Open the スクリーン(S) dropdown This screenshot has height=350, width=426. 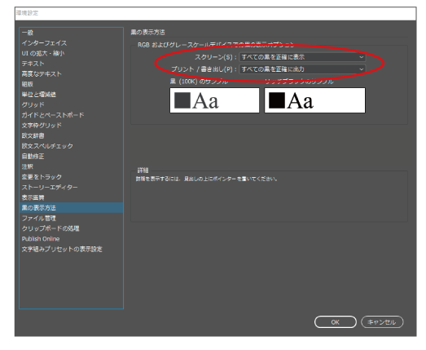click(x=302, y=57)
